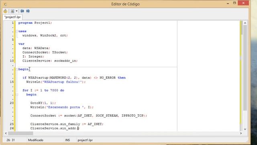
Task: Click the horizontal scrollbar right arrow
Action: pyautogui.click(x=241, y=133)
